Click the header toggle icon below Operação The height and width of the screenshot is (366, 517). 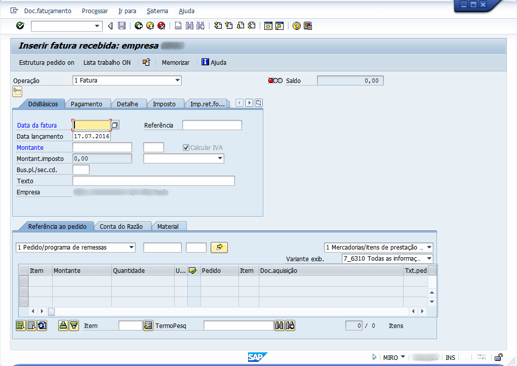(17, 92)
